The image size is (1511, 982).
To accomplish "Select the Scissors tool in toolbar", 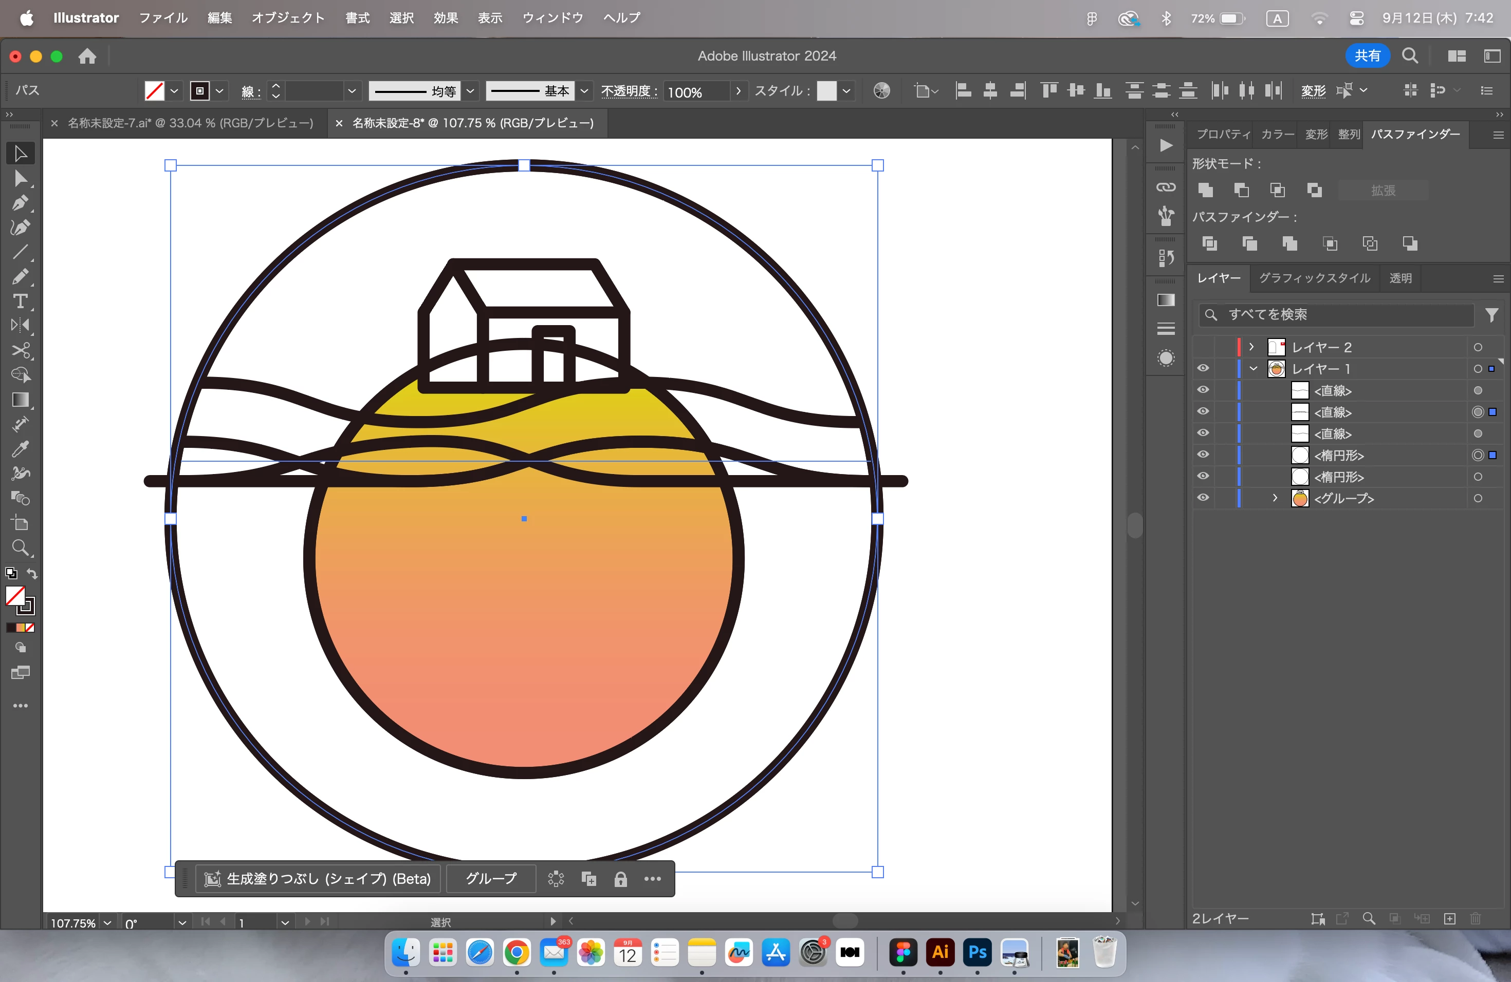I will 21,351.
